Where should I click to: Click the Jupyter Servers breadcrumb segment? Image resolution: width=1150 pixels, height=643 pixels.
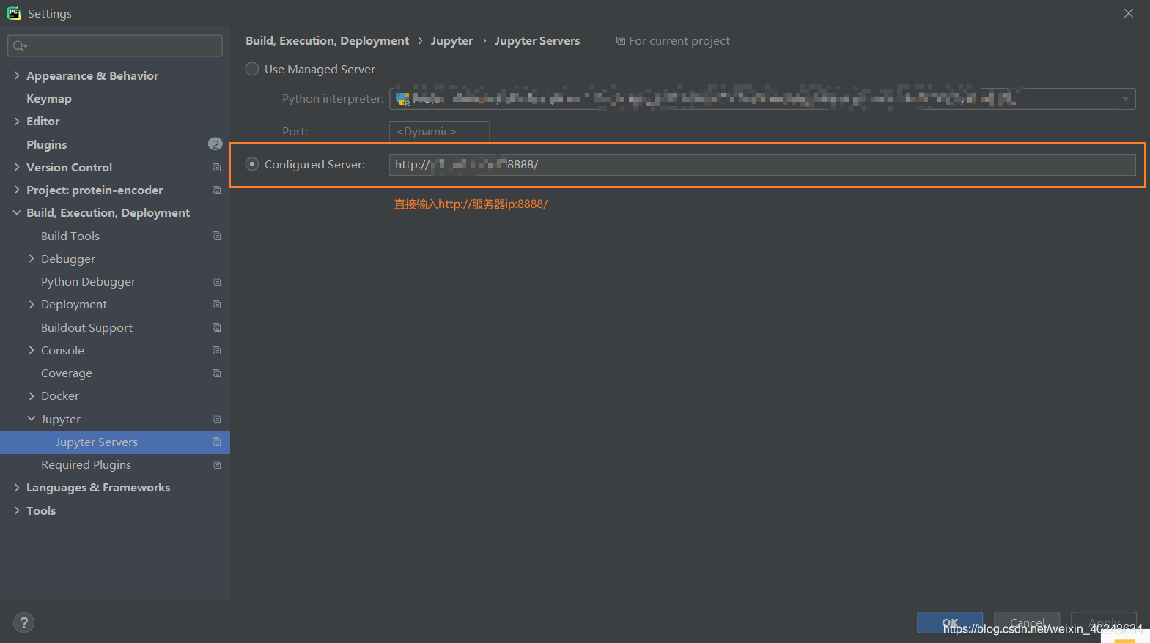537,41
